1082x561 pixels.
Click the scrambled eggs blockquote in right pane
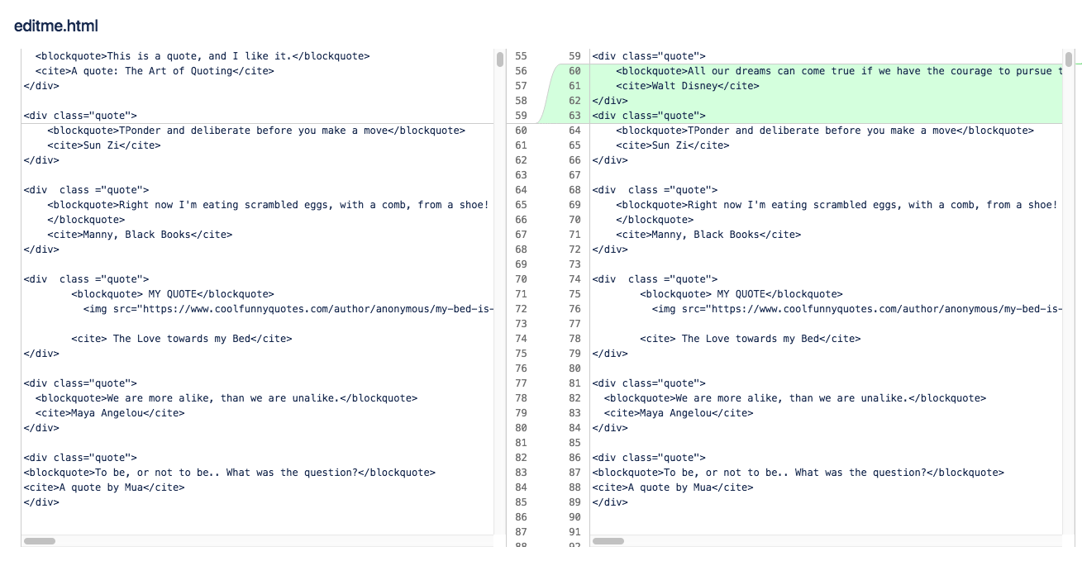[837, 205]
